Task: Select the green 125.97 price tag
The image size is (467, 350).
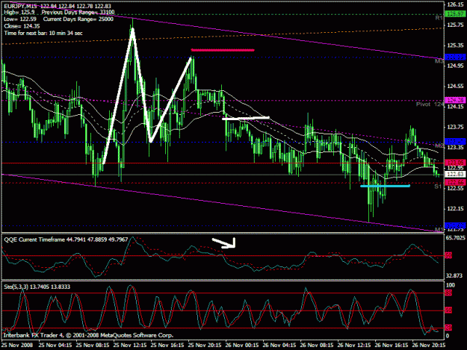Action: [455, 14]
